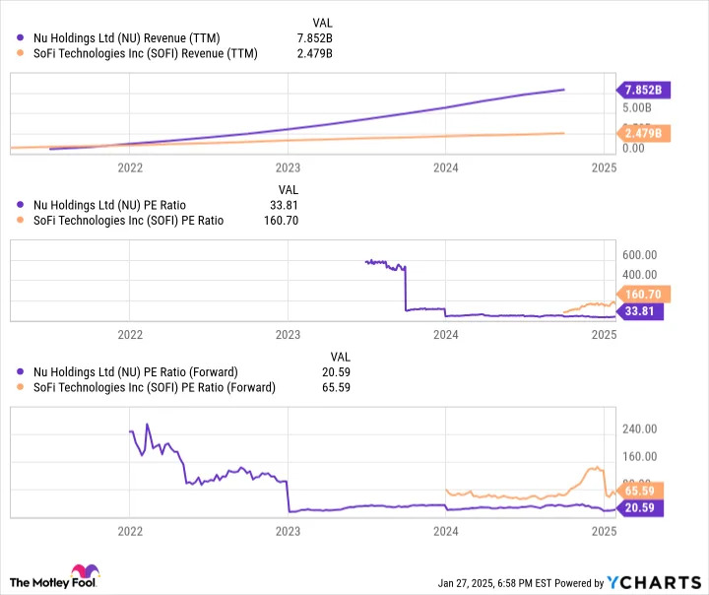Click the 2023 axis label on revenue chart
Viewport: 709px width, 595px height.
pos(288,167)
